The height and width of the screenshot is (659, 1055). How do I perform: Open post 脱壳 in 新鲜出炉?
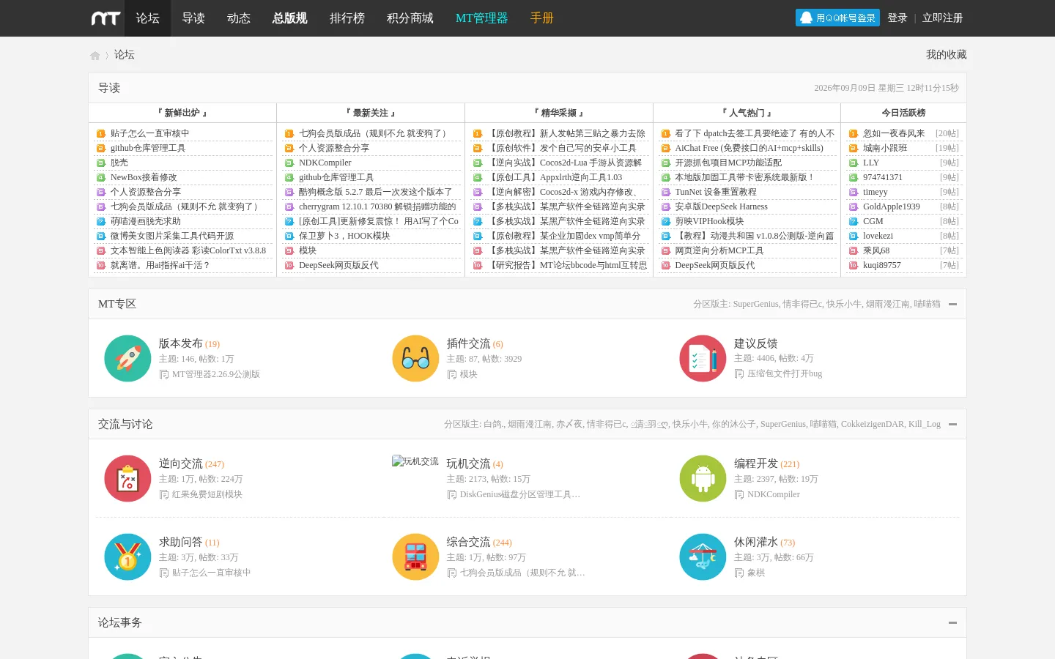pyautogui.click(x=119, y=163)
